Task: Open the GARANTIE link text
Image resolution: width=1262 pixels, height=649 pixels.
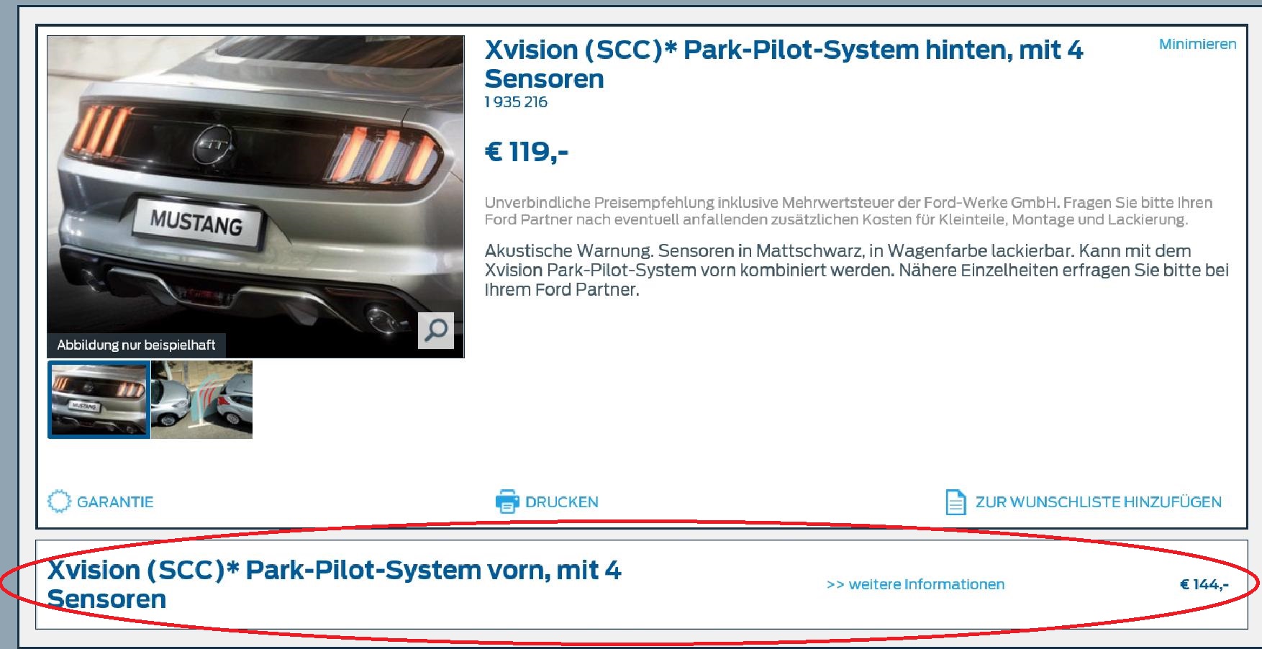Action: tap(115, 502)
